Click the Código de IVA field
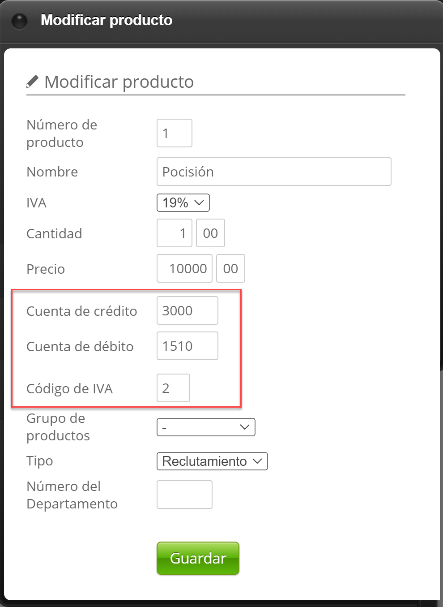The width and height of the screenshot is (443, 607). click(173, 388)
